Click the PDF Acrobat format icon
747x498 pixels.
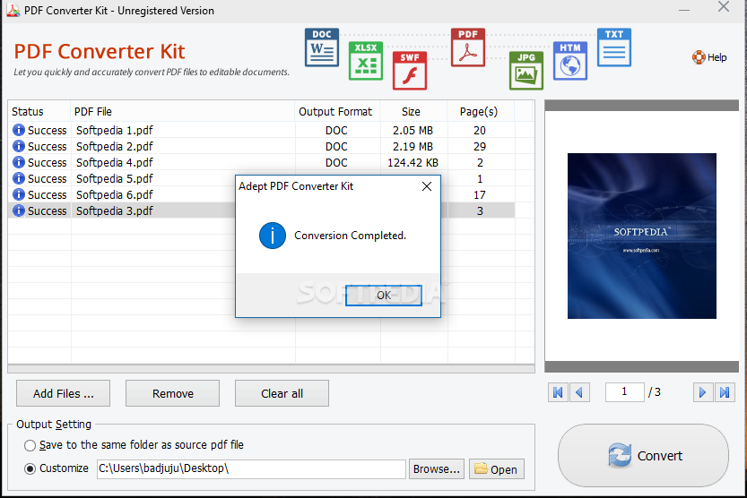(468, 47)
